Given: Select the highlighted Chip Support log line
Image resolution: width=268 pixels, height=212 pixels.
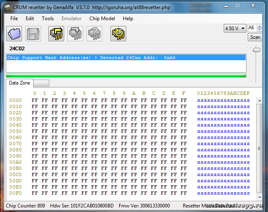Looking at the screenshot, I should 126,58.
